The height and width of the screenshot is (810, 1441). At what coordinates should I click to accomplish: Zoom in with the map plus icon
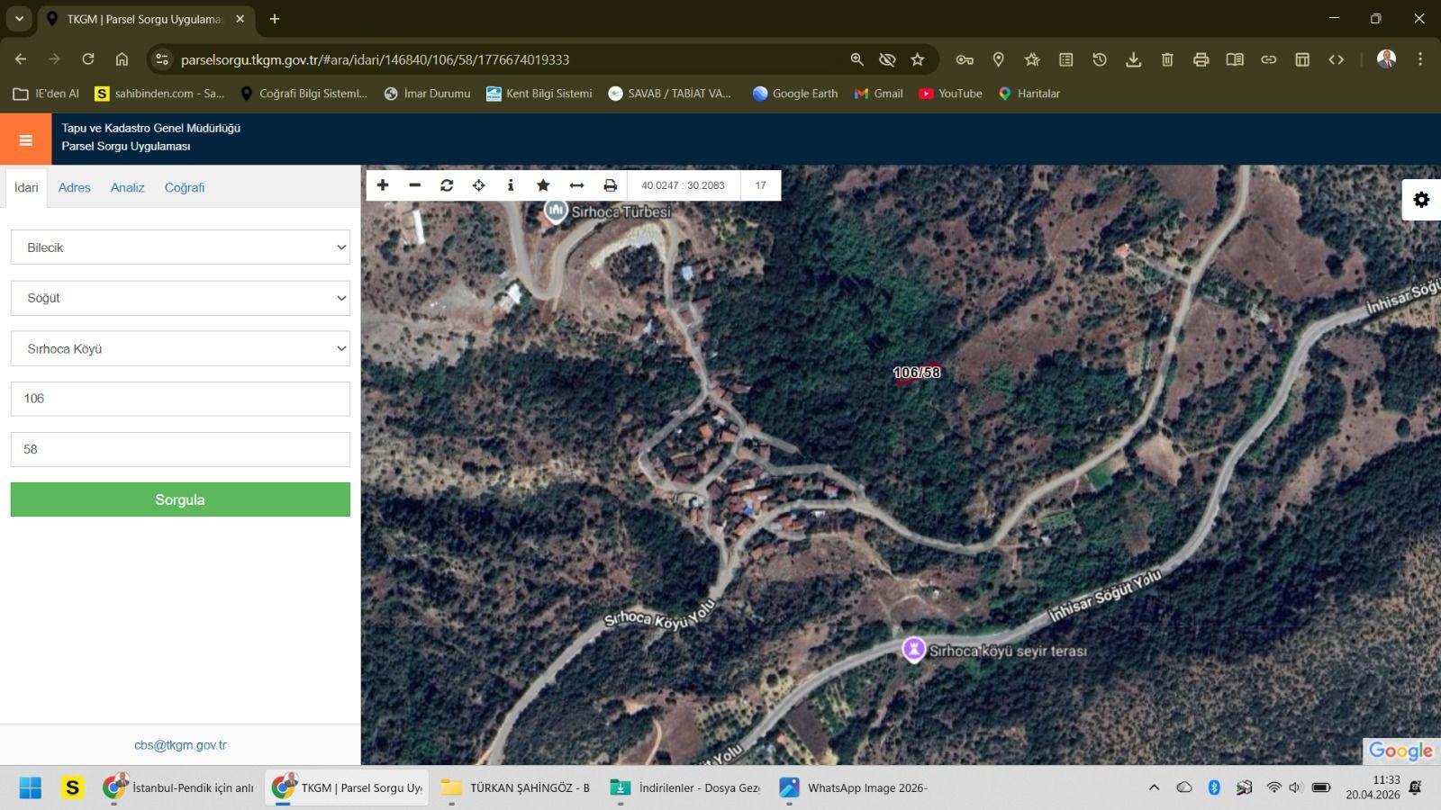pyautogui.click(x=383, y=185)
